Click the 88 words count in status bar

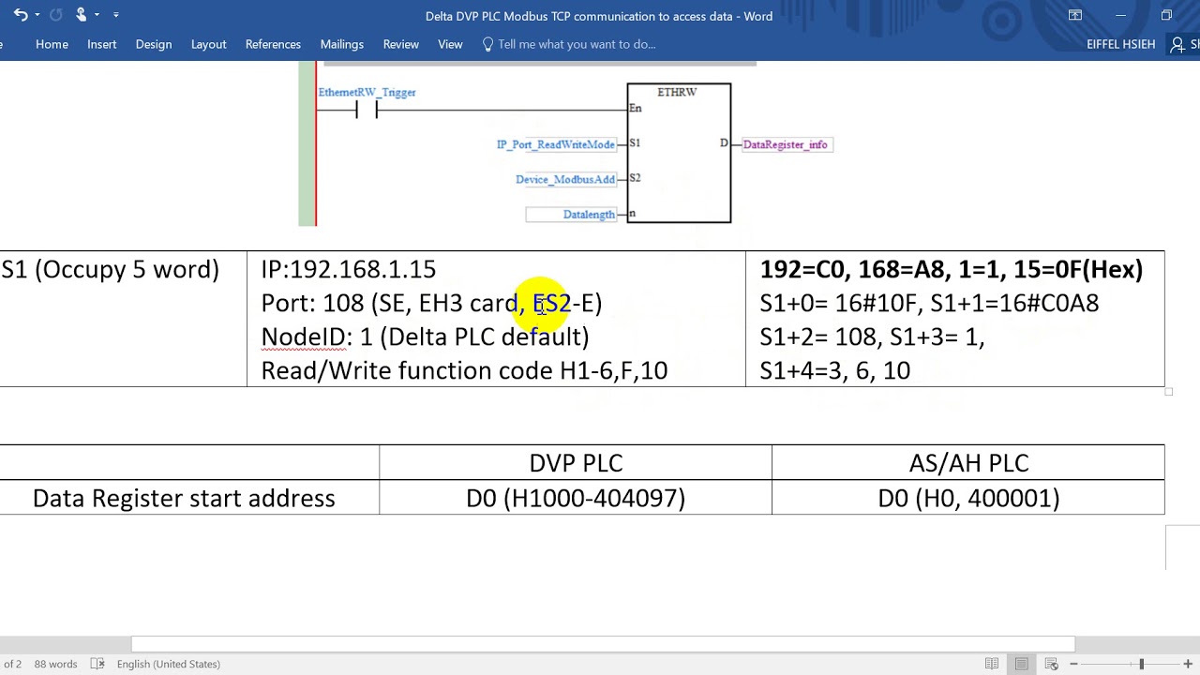(x=55, y=664)
